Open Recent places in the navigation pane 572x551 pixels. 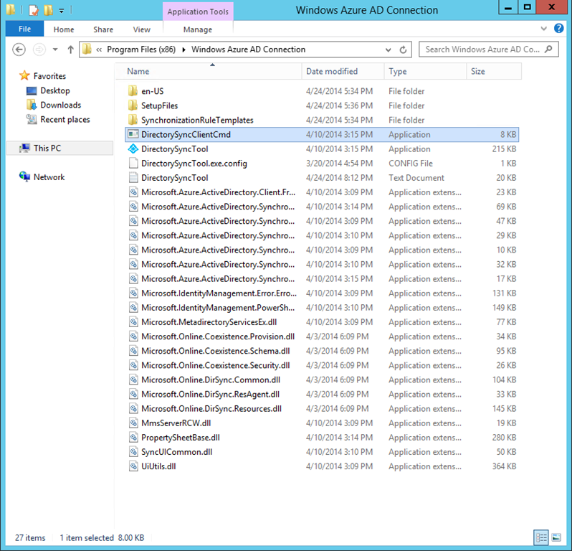(65, 119)
